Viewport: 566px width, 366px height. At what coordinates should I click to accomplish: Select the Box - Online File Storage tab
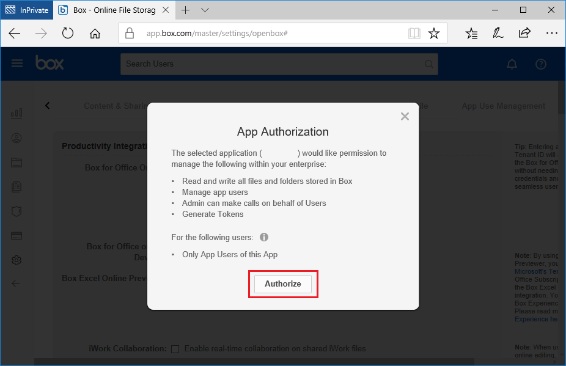click(x=114, y=10)
